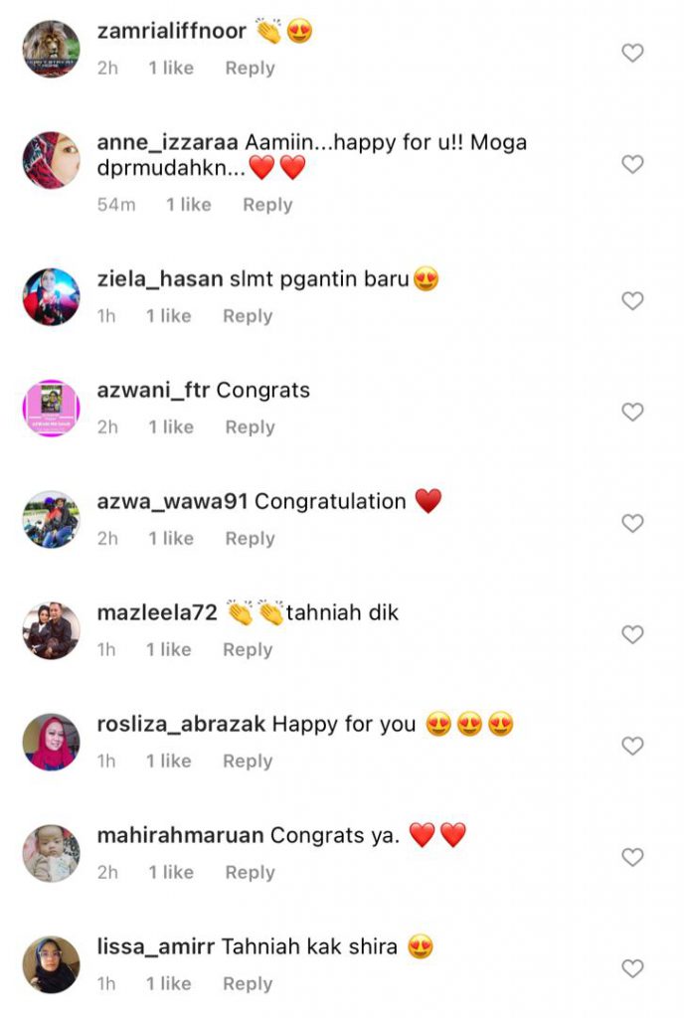Reply under mazleela72's tahniah dik comment
The height and width of the screenshot is (1018, 684).
point(248,650)
